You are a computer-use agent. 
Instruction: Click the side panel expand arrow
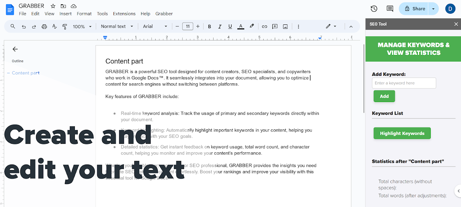[458, 190]
